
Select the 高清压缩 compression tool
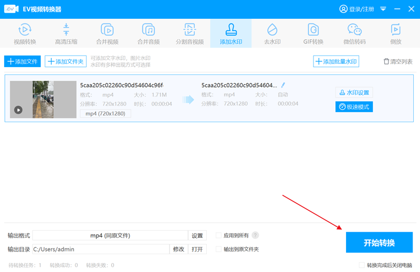pos(66,34)
